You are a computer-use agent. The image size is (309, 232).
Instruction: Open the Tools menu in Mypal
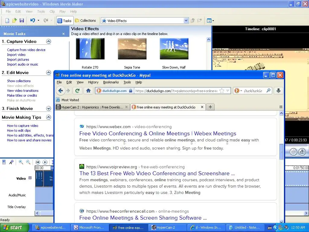click(127, 82)
